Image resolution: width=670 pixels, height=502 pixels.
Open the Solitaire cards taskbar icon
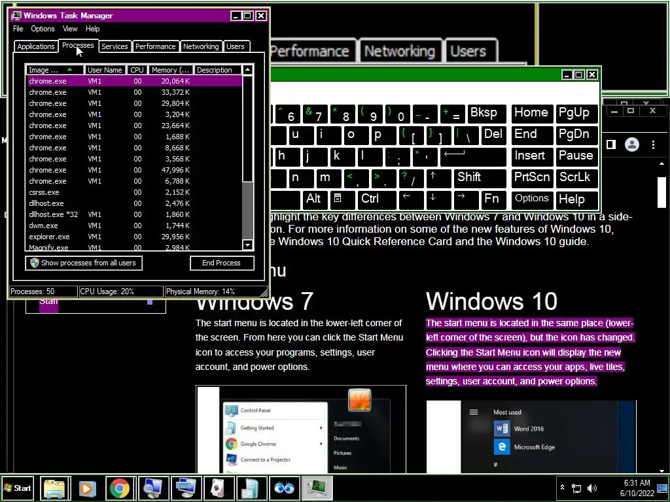219,488
